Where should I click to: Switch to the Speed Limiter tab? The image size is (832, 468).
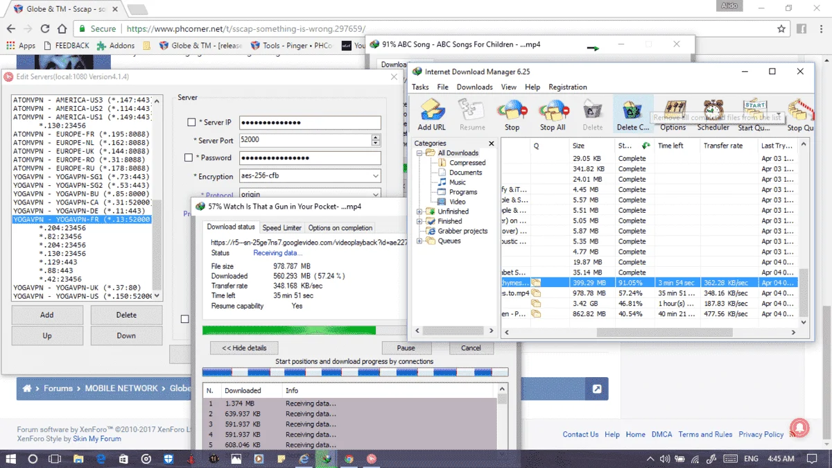click(x=281, y=227)
